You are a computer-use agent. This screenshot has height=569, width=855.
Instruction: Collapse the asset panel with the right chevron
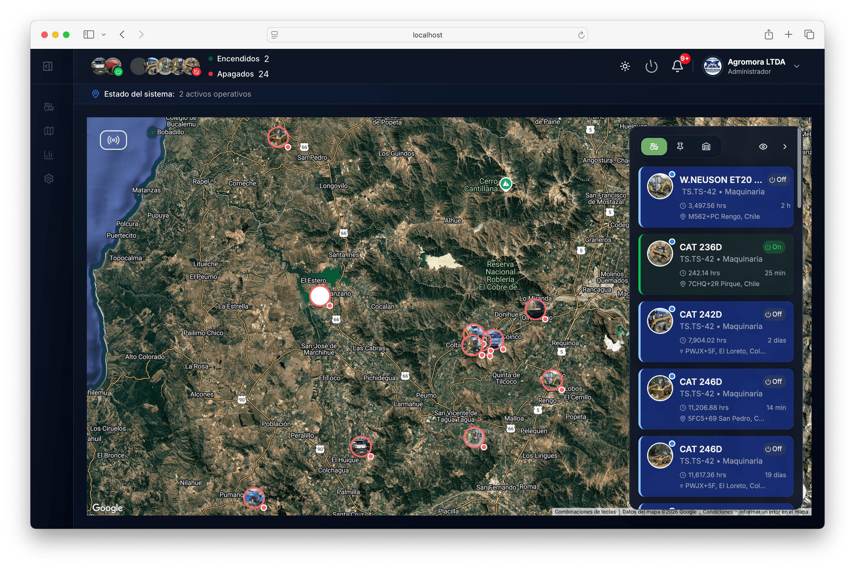[785, 146]
